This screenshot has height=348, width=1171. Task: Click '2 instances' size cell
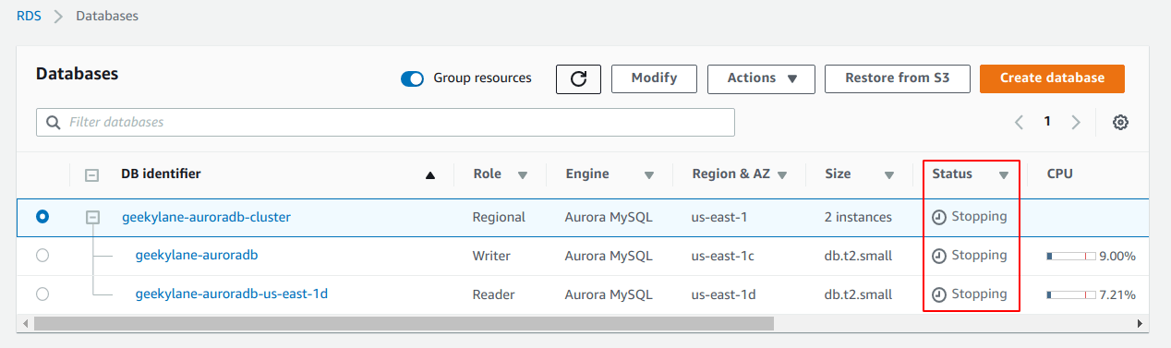pyautogui.click(x=858, y=217)
